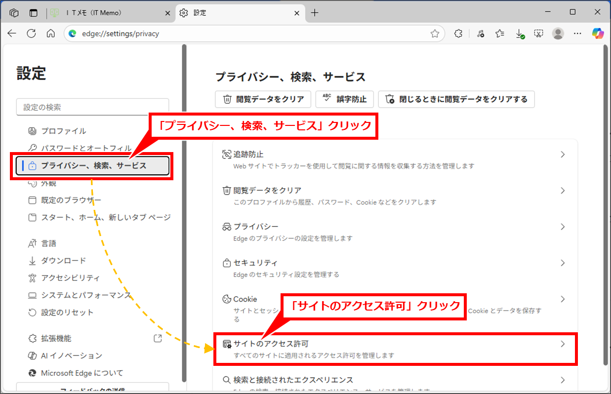Click the 閲覧データをクリア button
The image size is (611, 394).
click(x=263, y=99)
